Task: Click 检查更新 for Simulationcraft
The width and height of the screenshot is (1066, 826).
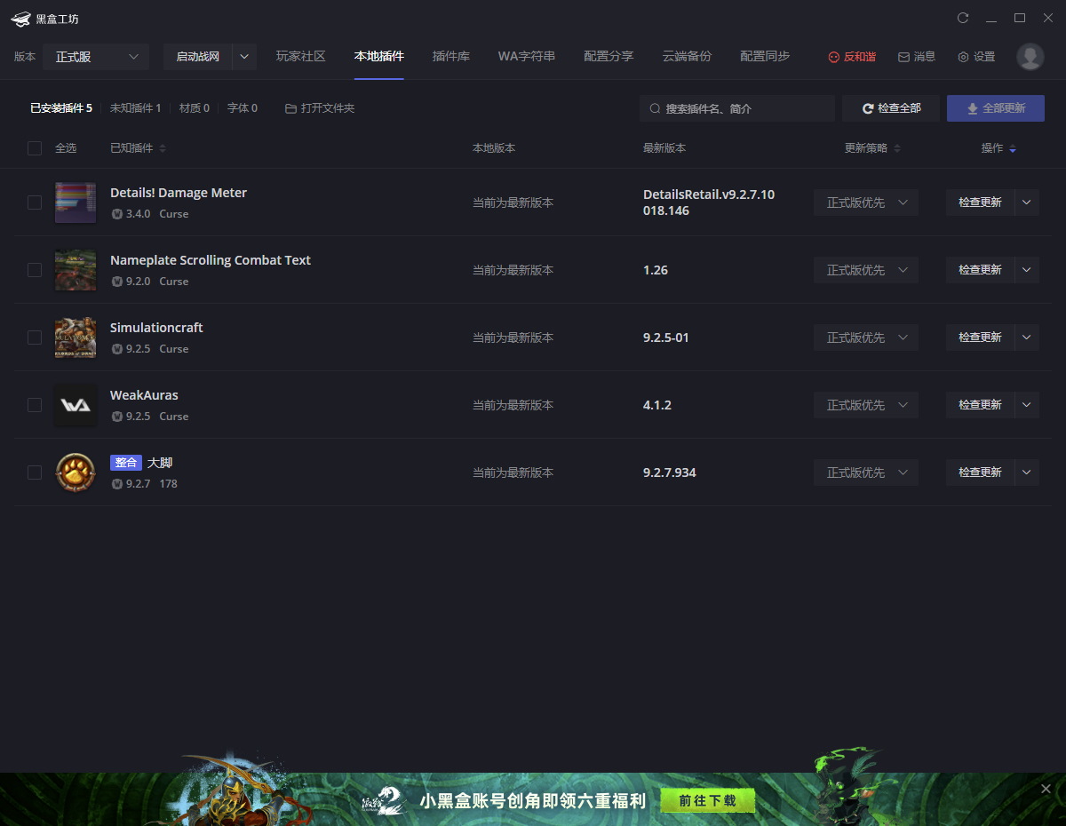Action: click(980, 338)
